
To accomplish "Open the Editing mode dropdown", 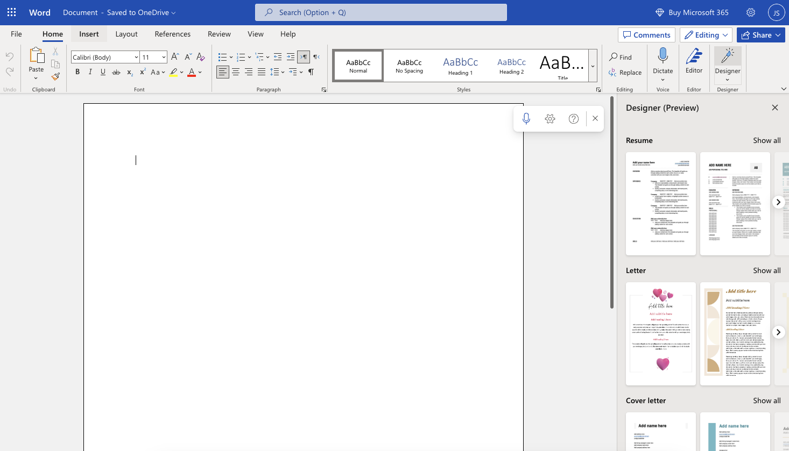I will pyautogui.click(x=706, y=35).
